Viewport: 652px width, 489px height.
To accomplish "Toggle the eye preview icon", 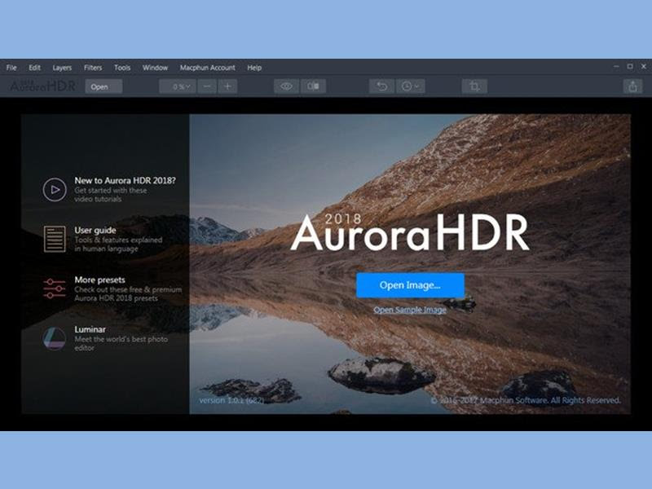I will [286, 86].
